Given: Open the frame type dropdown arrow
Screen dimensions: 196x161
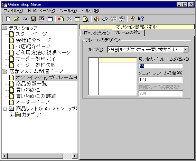Looking at the screenshot, I should (186, 50).
